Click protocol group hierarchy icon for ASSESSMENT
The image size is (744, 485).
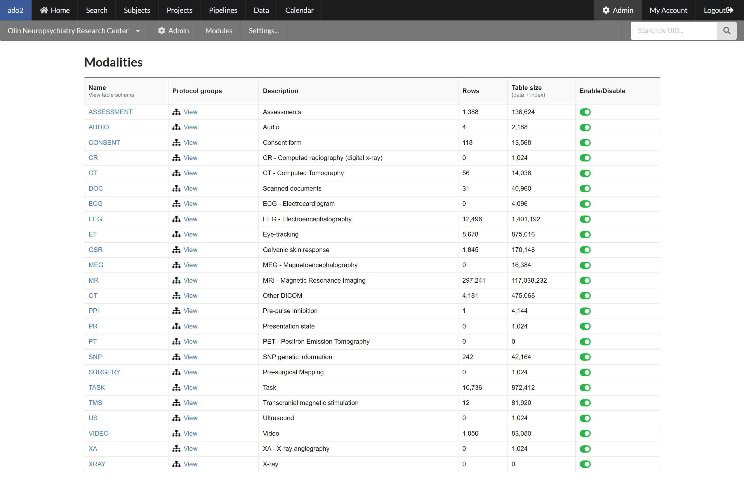pyautogui.click(x=176, y=112)
